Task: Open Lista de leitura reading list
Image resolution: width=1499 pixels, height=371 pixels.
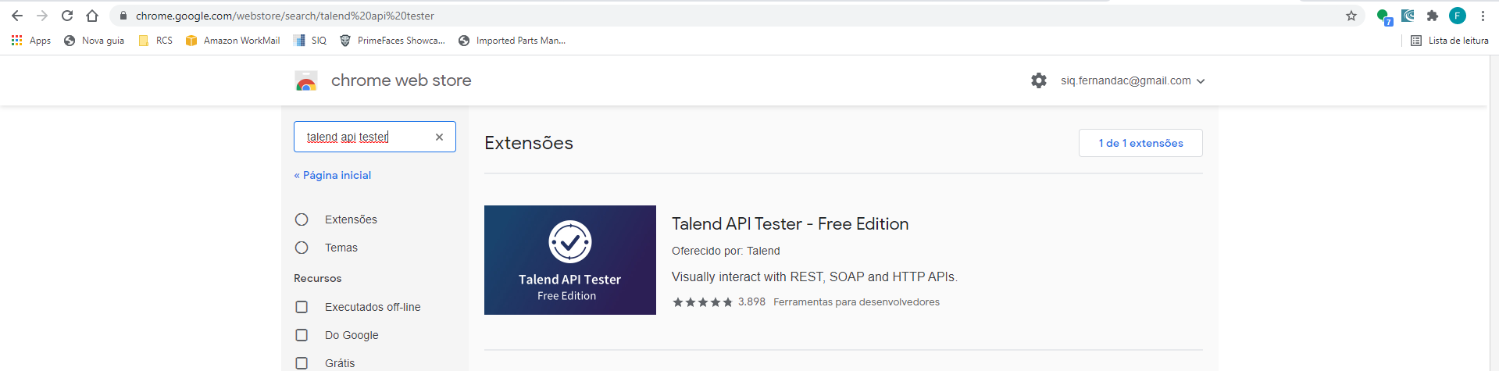Action: pos(1450,41)
